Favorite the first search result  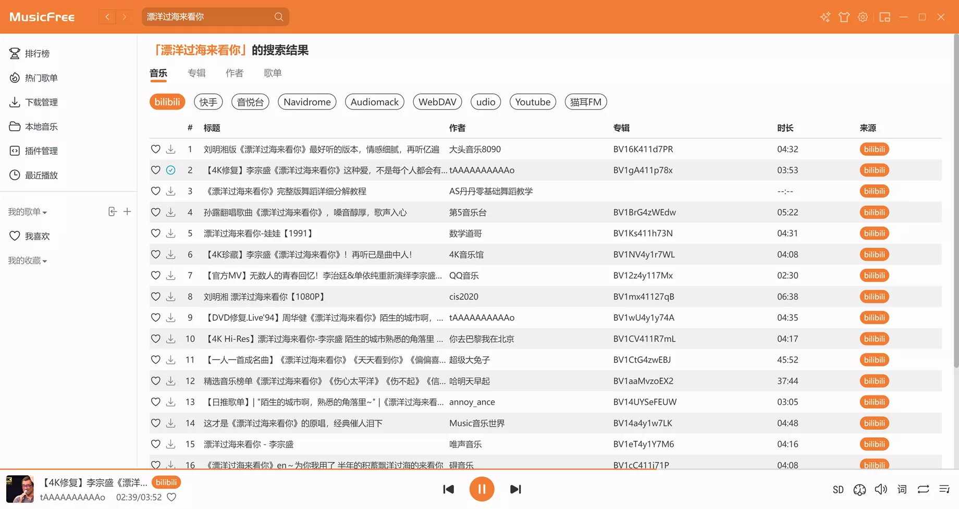[x=155, y=149]
